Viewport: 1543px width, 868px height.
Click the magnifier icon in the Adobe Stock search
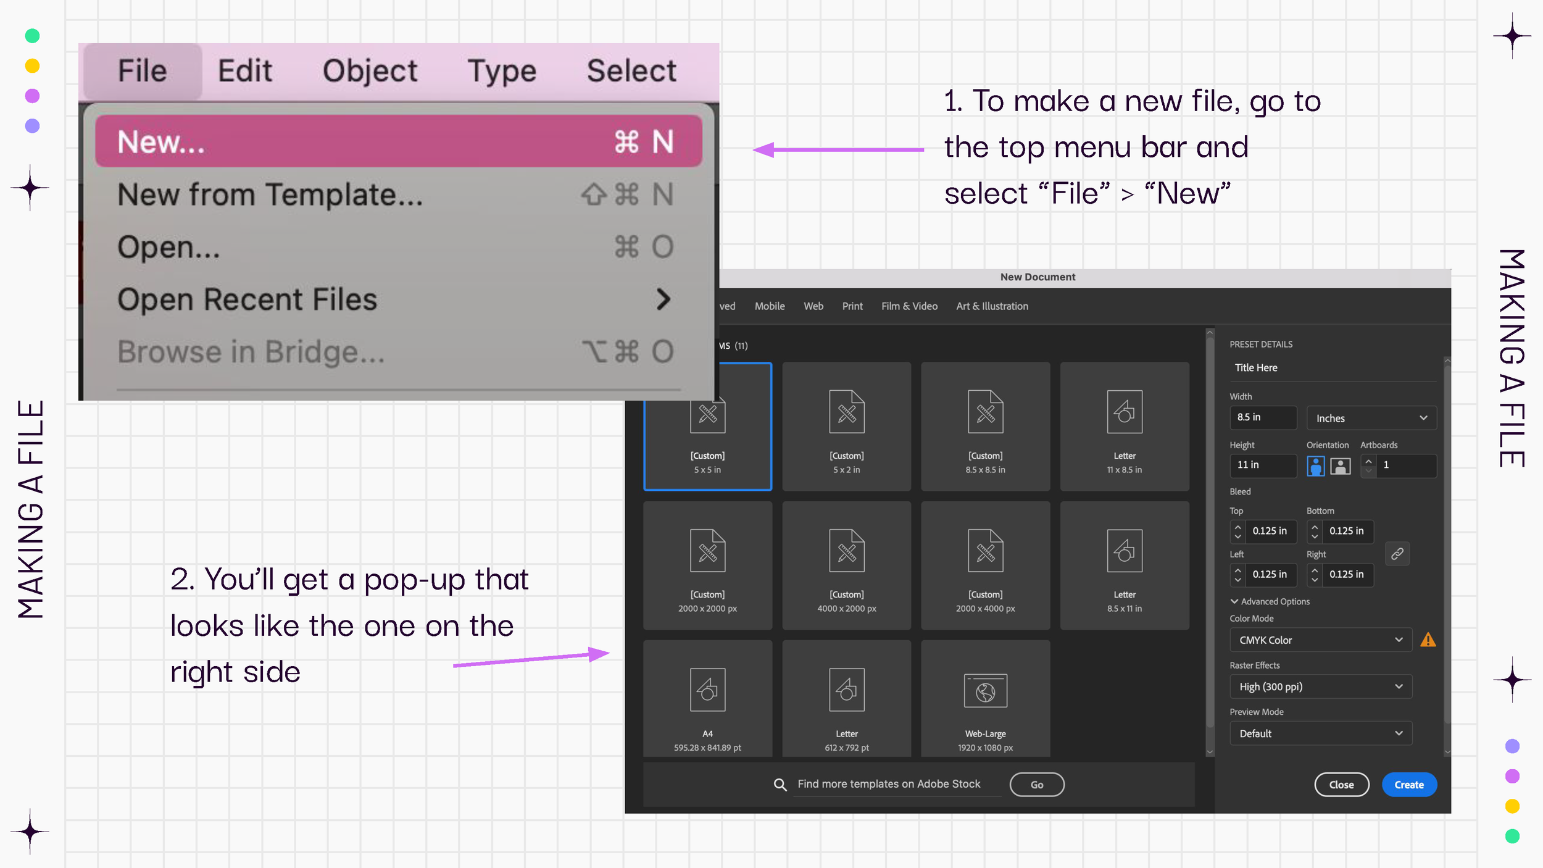coord(780,784)
